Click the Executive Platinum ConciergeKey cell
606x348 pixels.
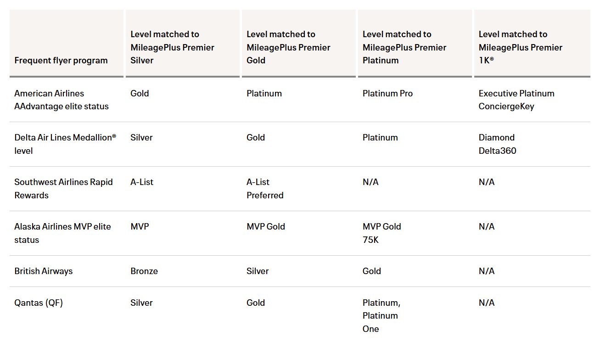(x=516, y=100)
